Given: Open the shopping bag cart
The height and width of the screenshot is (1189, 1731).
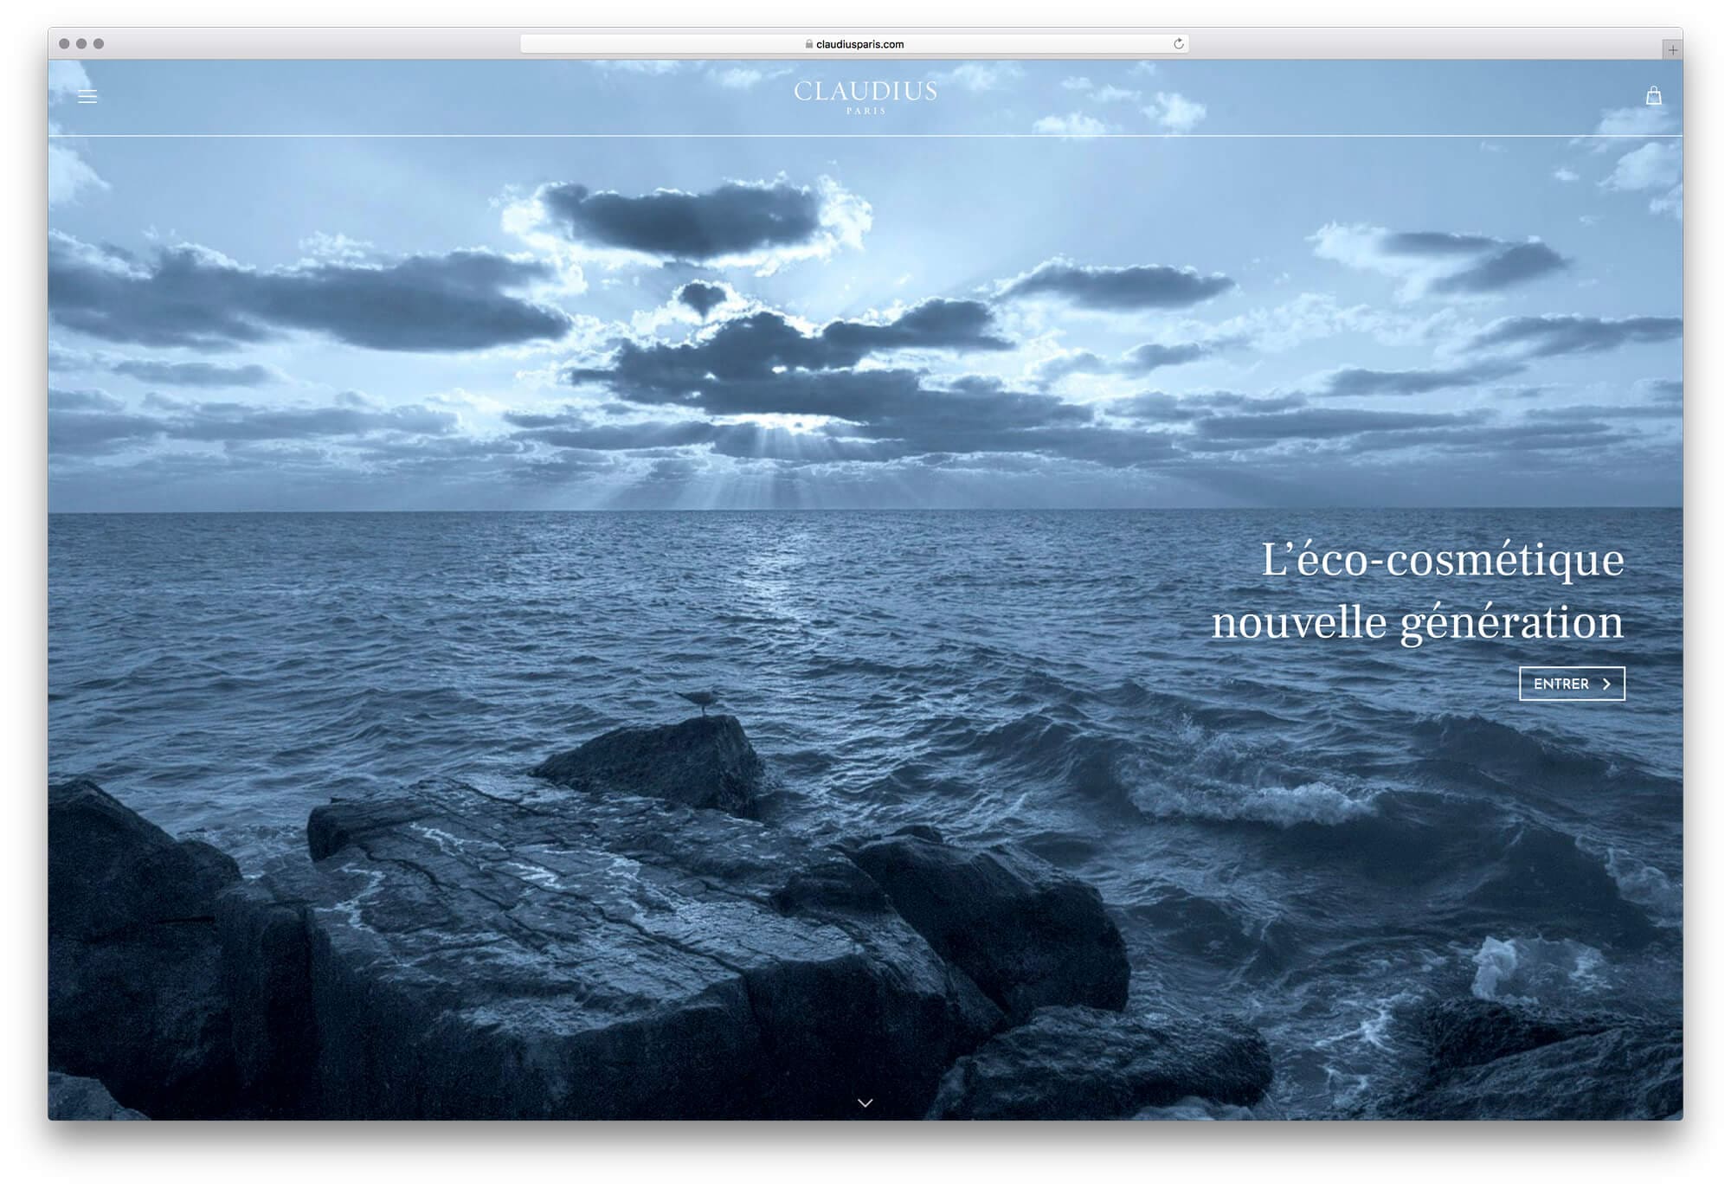Looking at the screenshot, I should [x=1653, y=95].
